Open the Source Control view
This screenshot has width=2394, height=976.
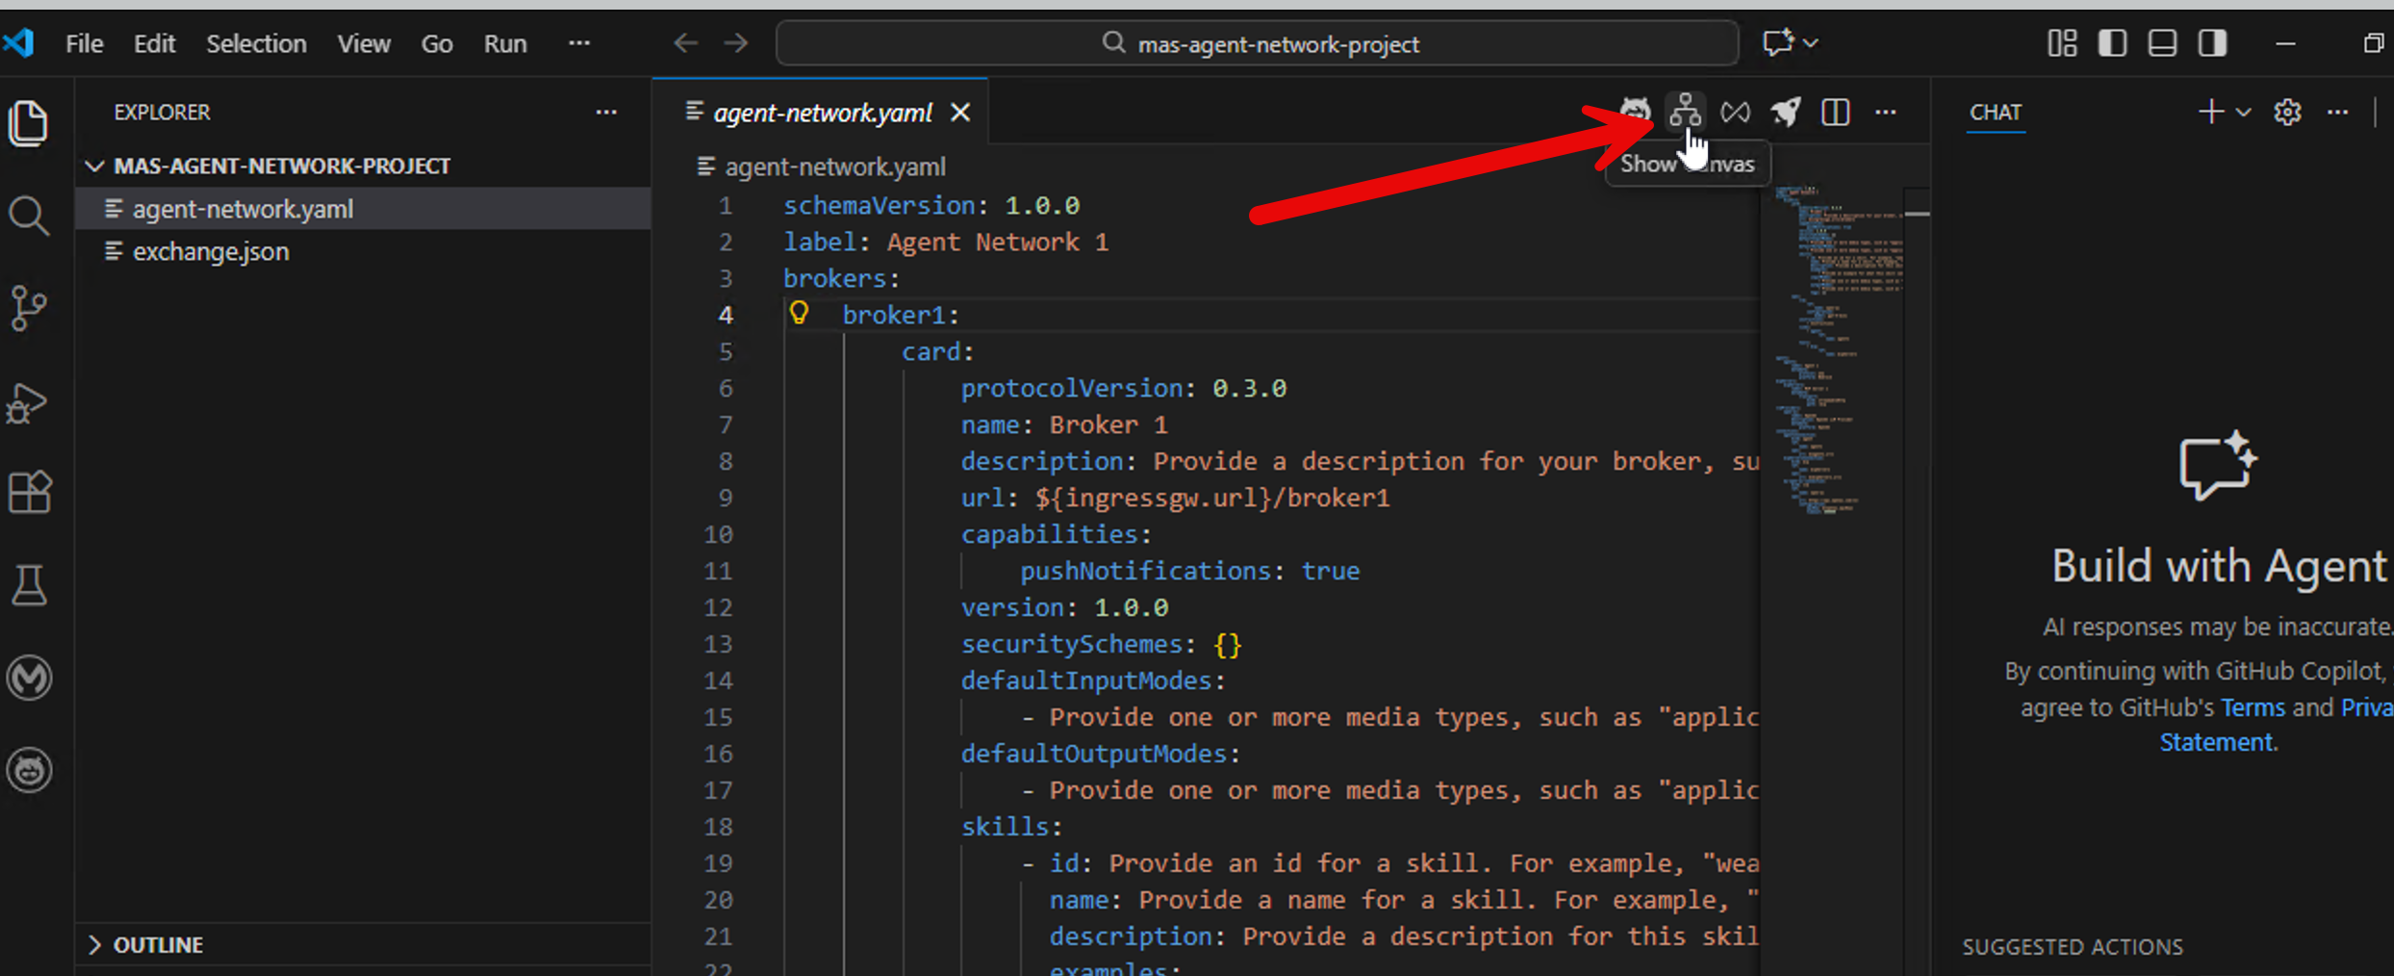29,308
